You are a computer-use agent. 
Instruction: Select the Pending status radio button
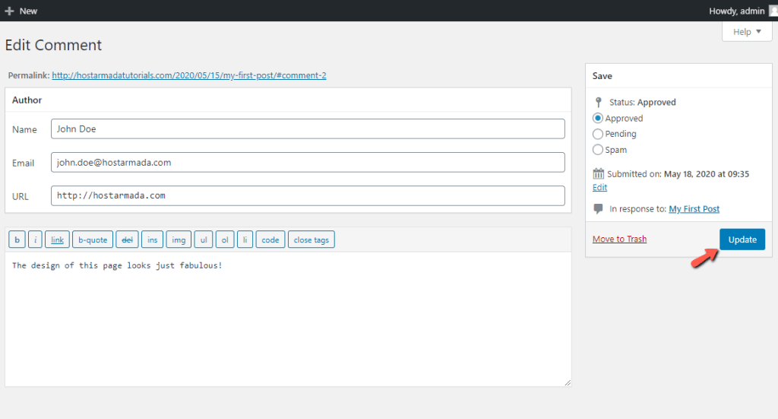pos(598,134)
